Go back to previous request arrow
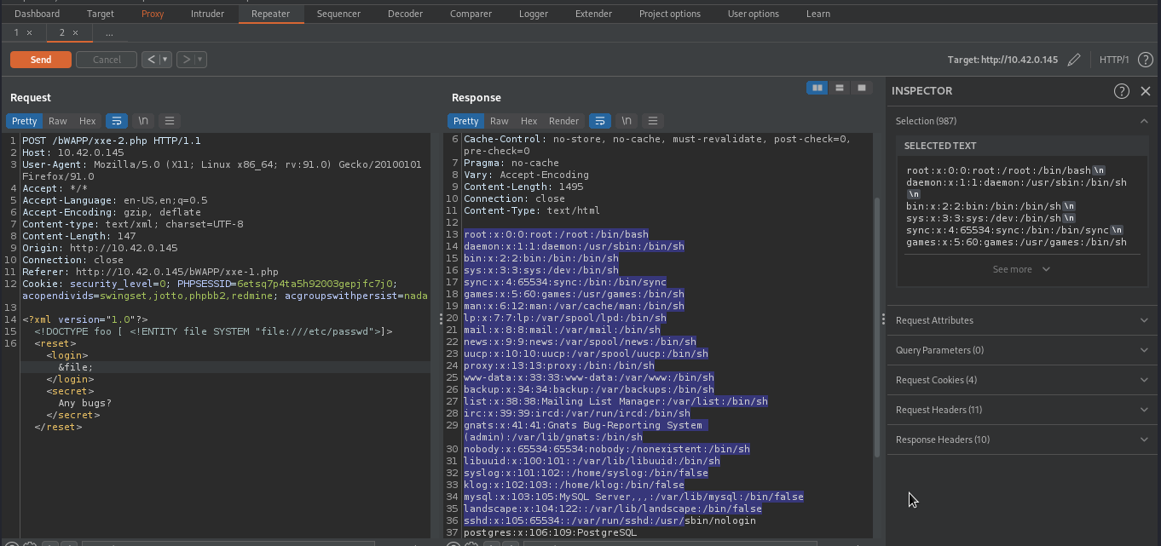Viewport: 1161px width, 546px height. point(150,60)
